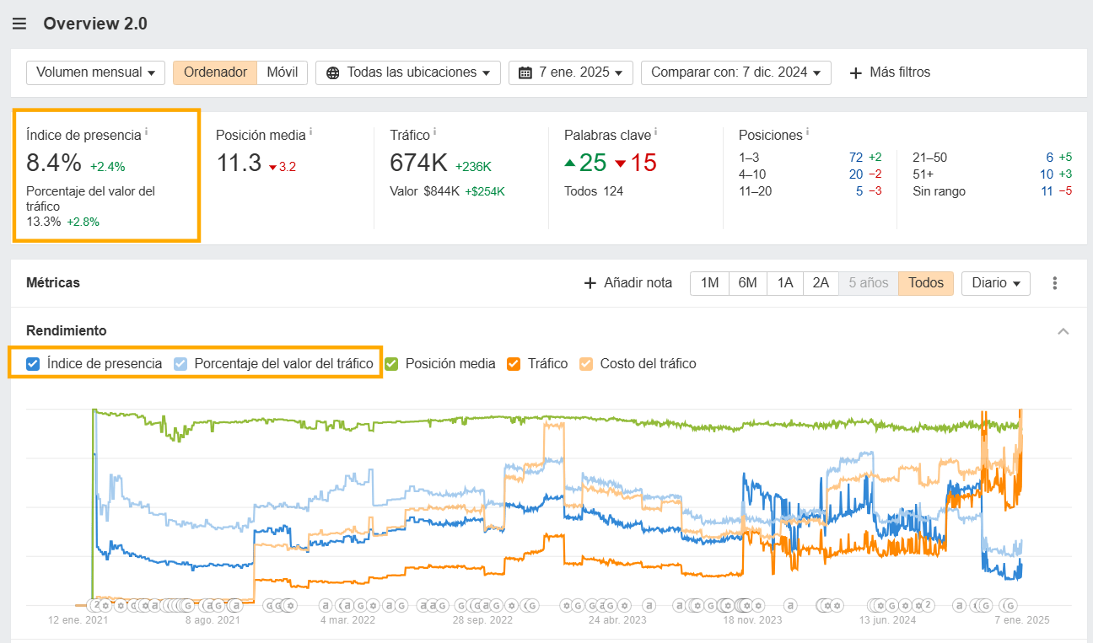Uncheck the Índice de presencia checkbox
This screenshot has width=1093, height=643.
pyautogui.click(x=33, y=364)
